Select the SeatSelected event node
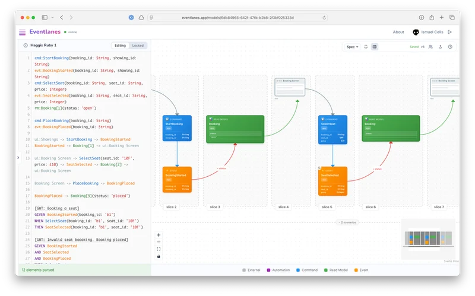 click(x=332, y=181)
